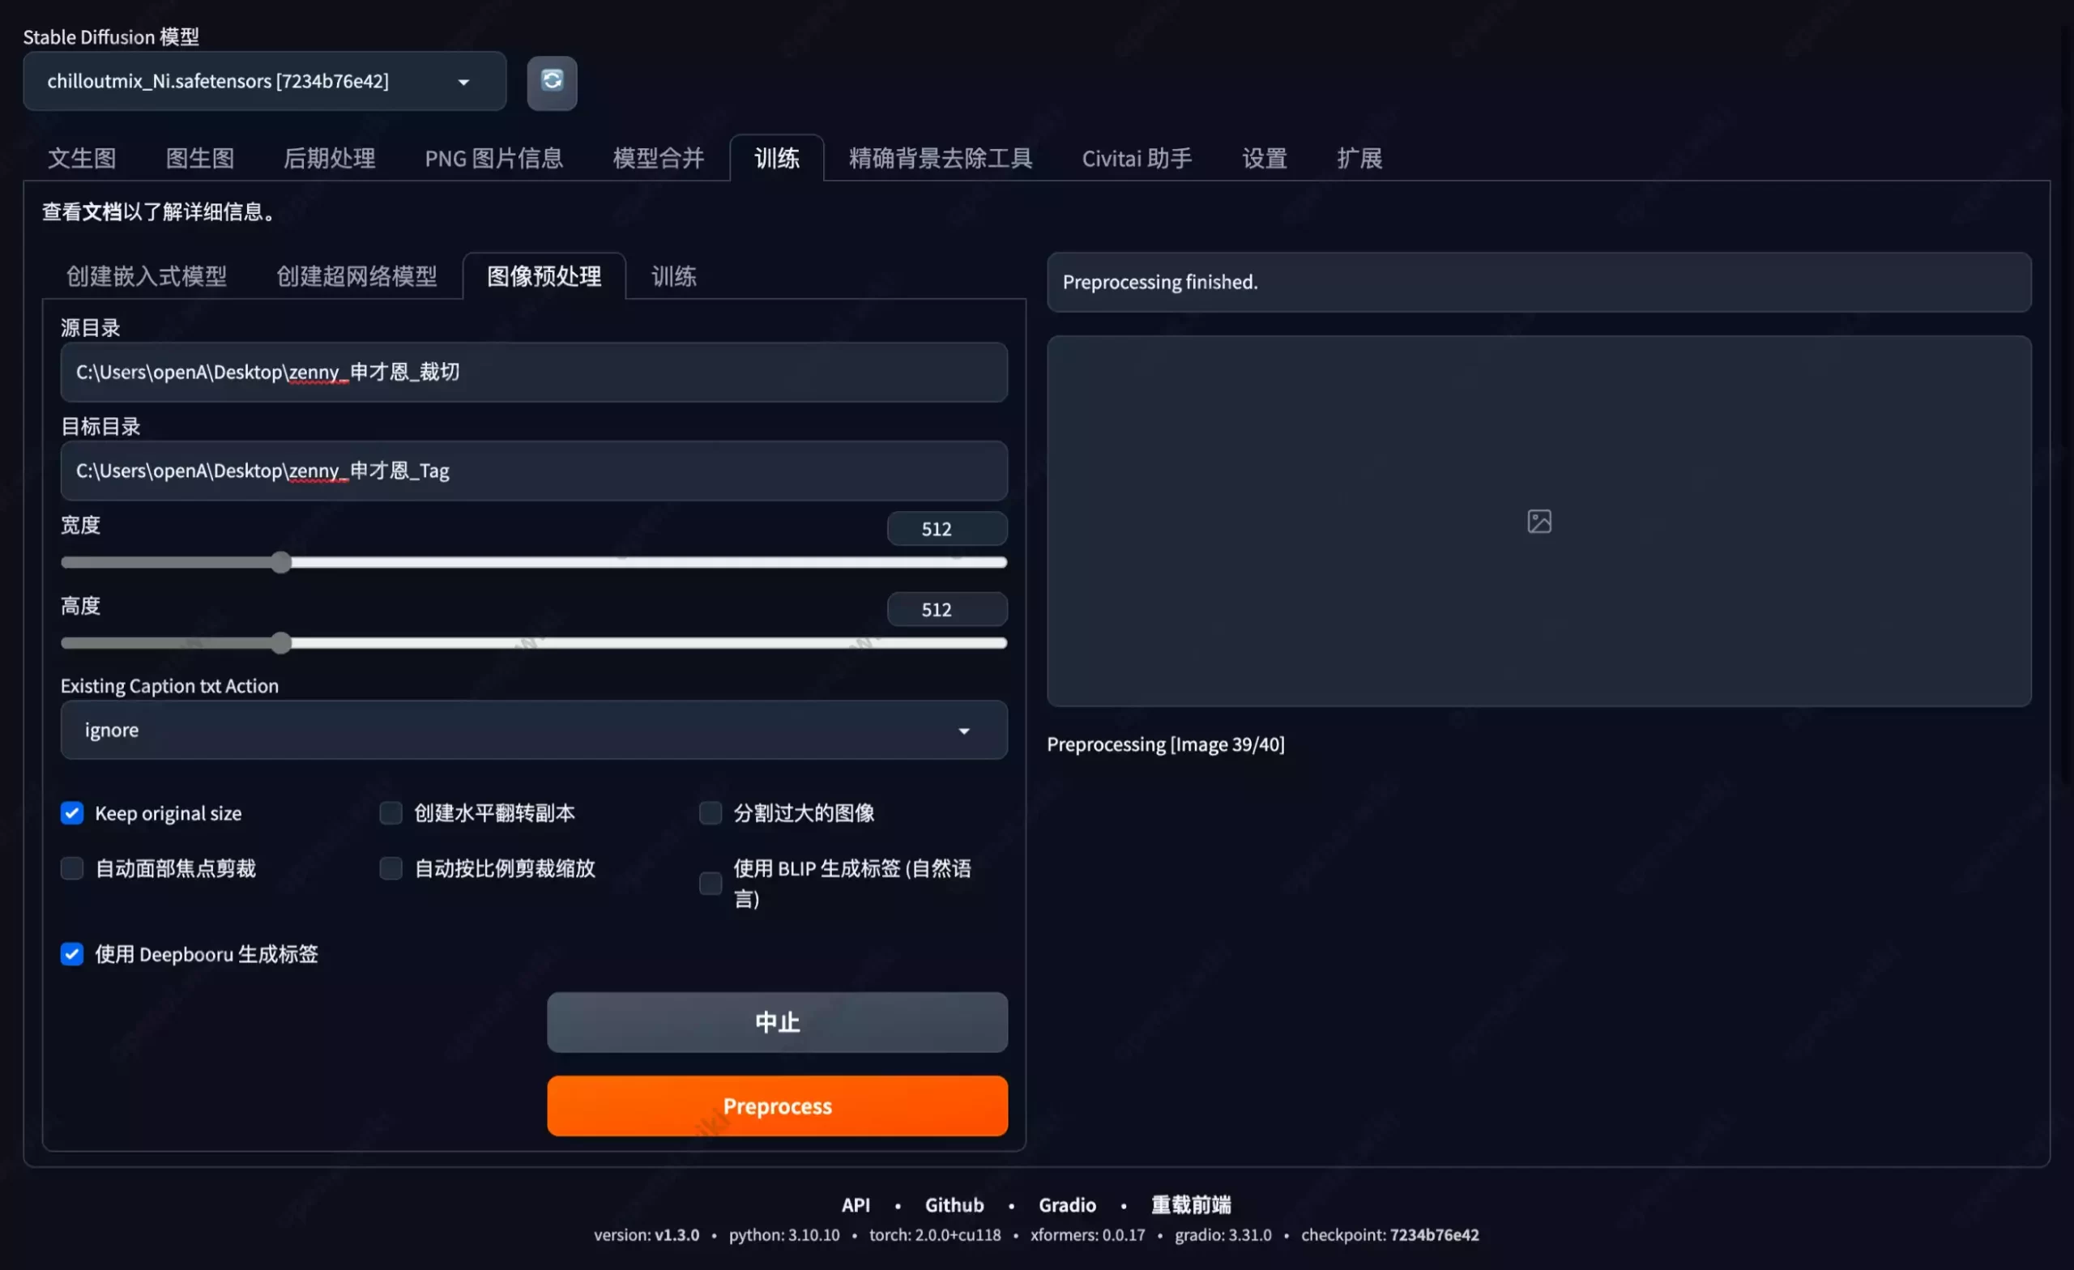
Task: Click the version v1.3.0 footer text
Action: coord(646,1234)
